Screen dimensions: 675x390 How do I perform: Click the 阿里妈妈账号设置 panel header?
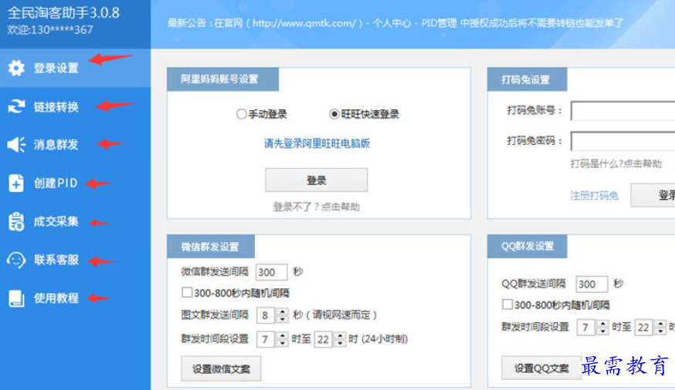point(222,79)
